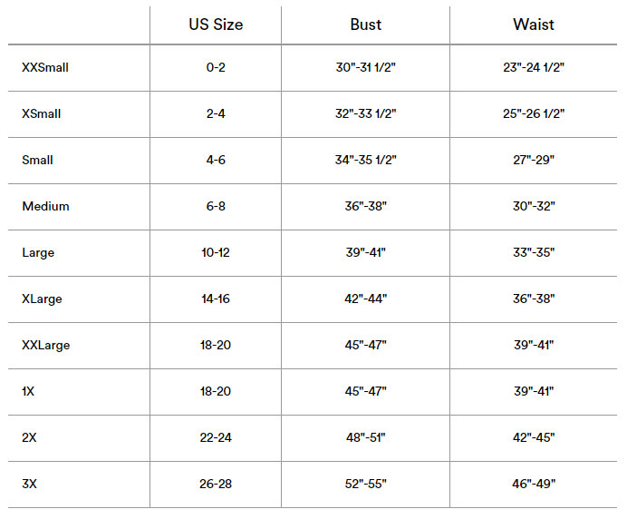Viewport: 627px width, 519px height.
Task: Click the US Size column header
Action: pyautogui.click(x=216, y=24)
